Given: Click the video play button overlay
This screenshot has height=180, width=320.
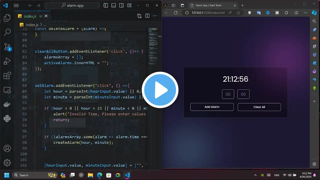Looking at the screenshot, I should pos(160,90).
